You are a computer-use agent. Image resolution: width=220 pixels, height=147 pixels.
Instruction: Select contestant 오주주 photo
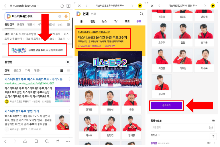[x=162, y=31]
